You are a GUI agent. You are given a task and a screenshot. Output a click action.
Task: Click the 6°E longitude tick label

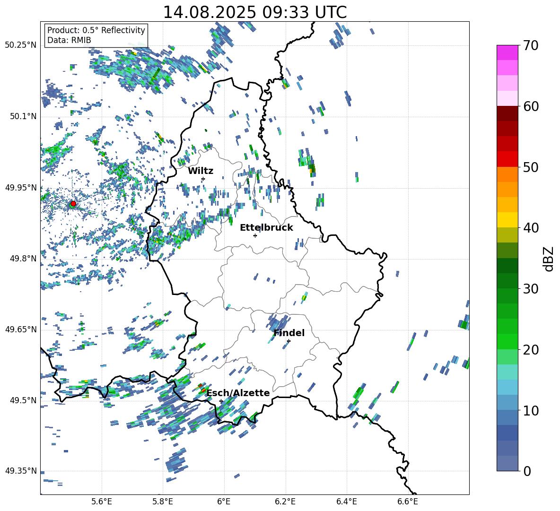click(x=224, y=502)
